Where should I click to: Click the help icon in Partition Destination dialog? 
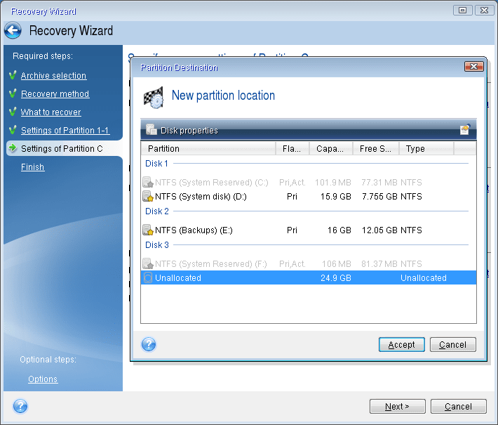coord(149,344)
